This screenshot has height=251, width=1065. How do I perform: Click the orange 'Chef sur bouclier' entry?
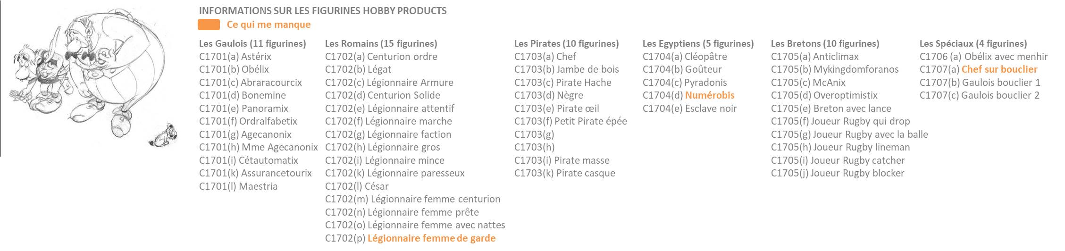tap(999, 69)
